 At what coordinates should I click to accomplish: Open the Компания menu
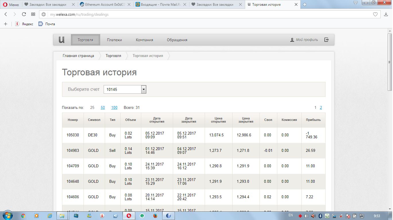coord(144,40)
